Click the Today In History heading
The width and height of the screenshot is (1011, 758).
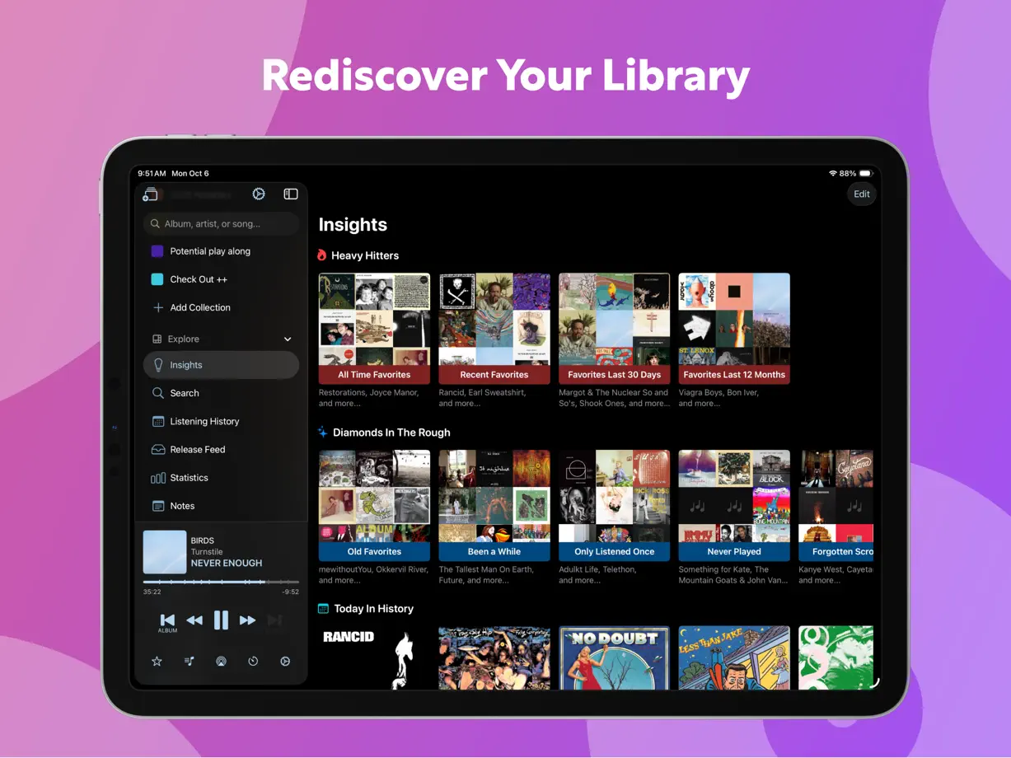pyautogui.click(x=373, y=609)
